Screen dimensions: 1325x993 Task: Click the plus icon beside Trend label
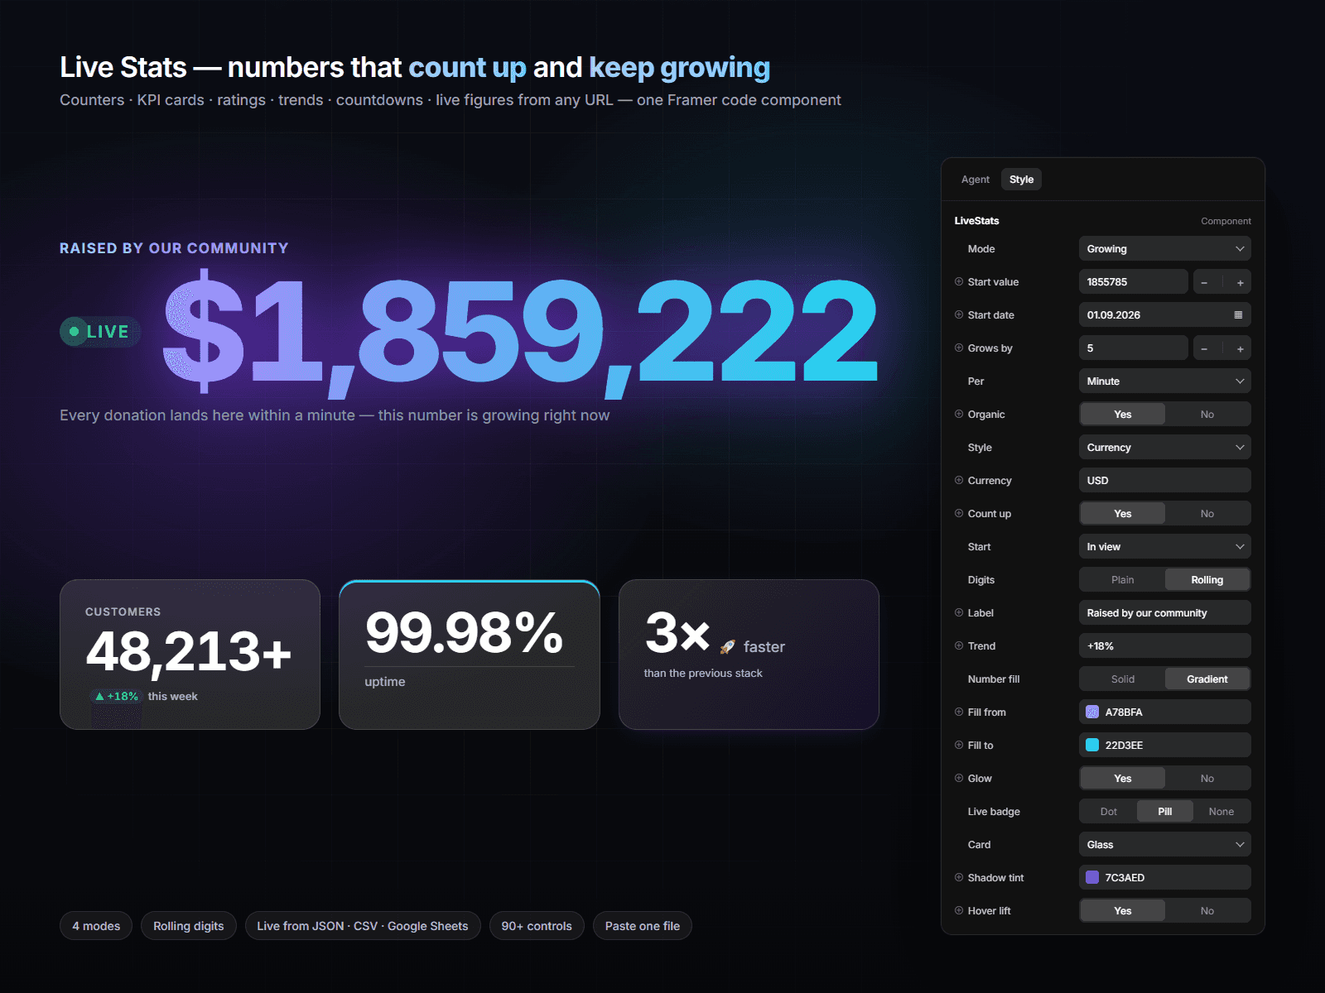[x=959, y=645]
